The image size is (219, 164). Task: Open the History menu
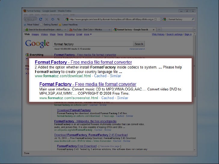tap(45, 15)
